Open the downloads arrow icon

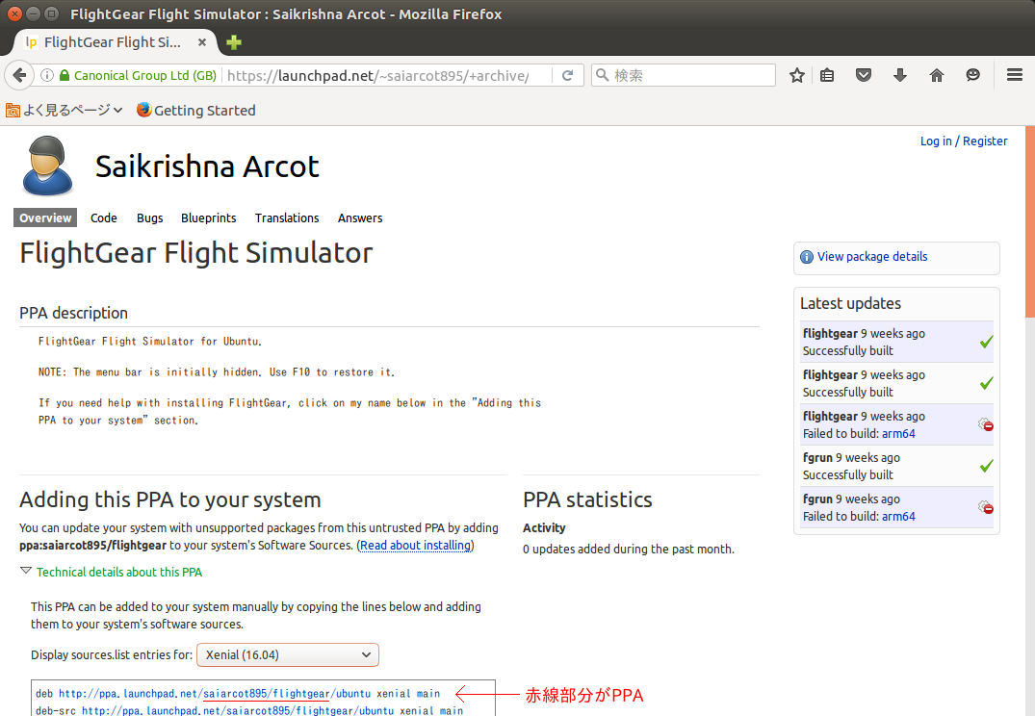click(899, 75)
